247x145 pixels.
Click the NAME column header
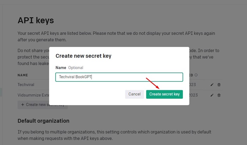tap(23, 75)
